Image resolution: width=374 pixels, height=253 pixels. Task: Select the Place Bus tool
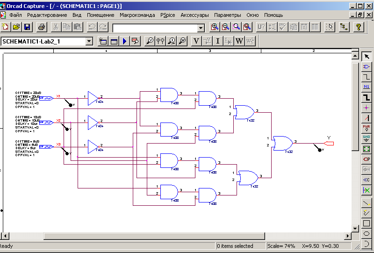(x=367, y=98)
